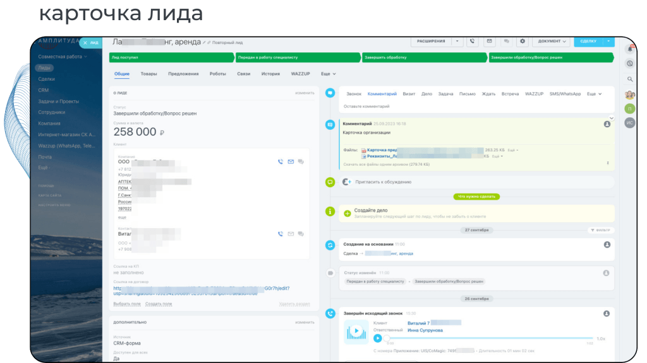647x363 pixels.
Task: Click the Лид поступил stage
Action: pyautogui.click(x=172, y=57)
